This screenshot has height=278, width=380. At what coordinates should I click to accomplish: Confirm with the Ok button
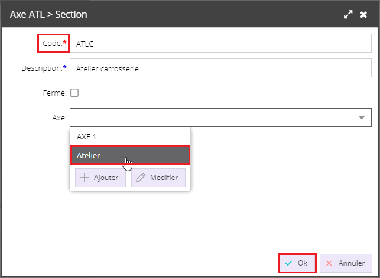tap(297, 263)
